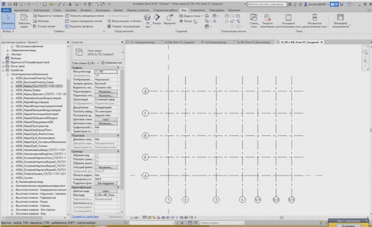372x227 pixels.
Task: Click the Изменить тип button
Action: click(x=112, y=63)
